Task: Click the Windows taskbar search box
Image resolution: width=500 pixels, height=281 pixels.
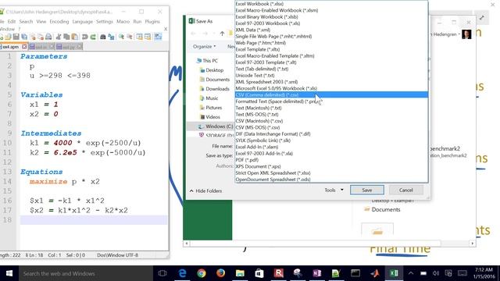Action: pos(86,273)
